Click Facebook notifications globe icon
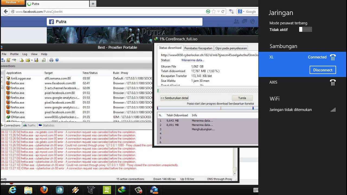Image resolution: width=347 pixels, height=195 pixels. pyautogui.click(x=252, y=21)
